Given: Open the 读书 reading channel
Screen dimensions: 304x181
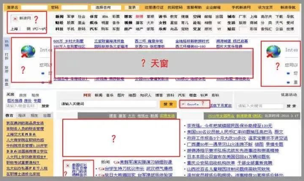Looking at the screenshot, I should 163,17.
